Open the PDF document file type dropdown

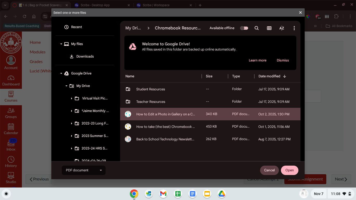(84, 170)
